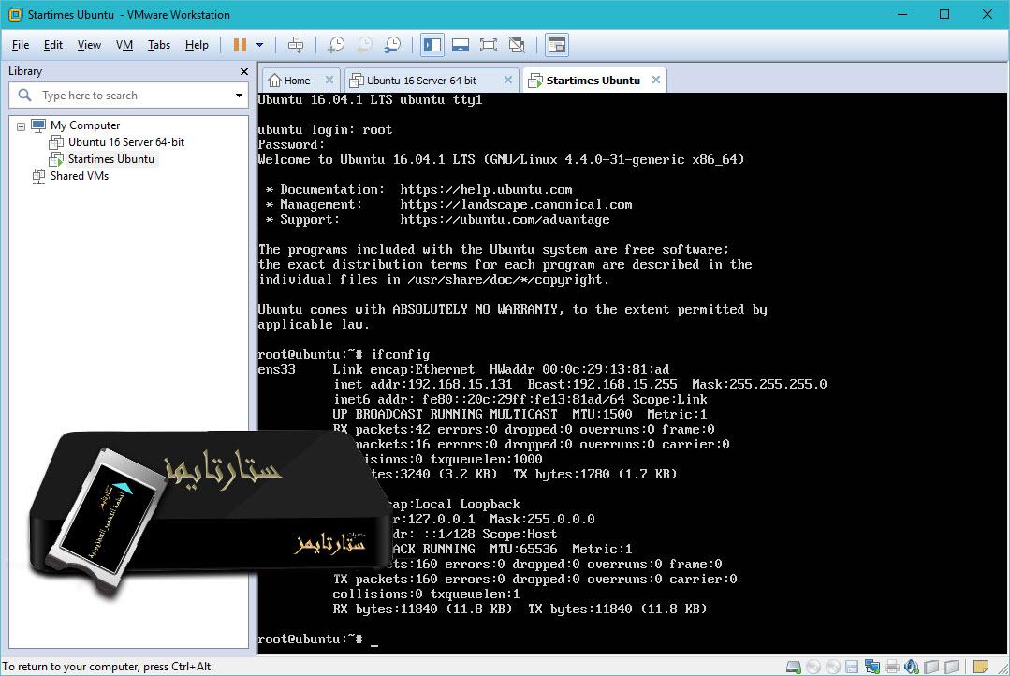Enter full screen mode
This screenshot has height=676, width=1010.
click(x=488, y=44)
